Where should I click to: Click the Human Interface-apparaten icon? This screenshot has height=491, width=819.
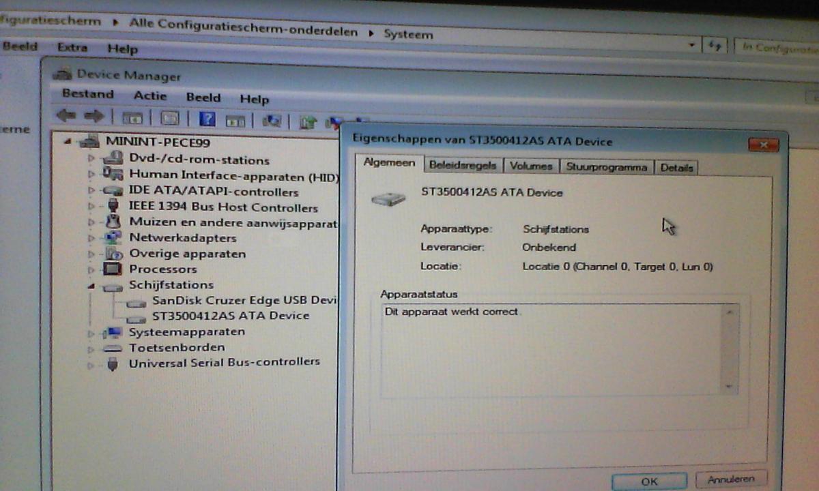(113, 175)
